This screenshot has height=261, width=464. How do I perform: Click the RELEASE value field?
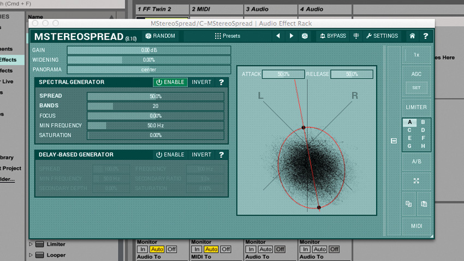352,74
